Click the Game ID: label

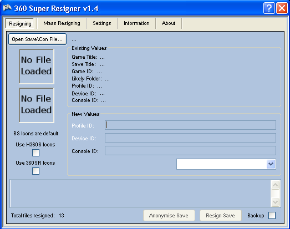[x=83, y=72]
